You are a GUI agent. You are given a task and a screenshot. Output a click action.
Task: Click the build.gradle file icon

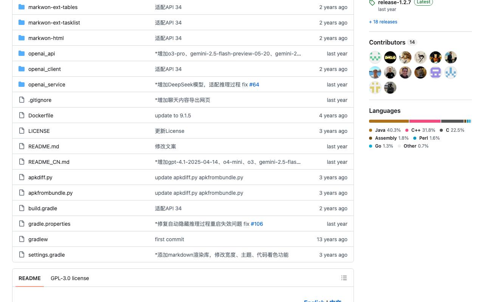click(22, 208)
